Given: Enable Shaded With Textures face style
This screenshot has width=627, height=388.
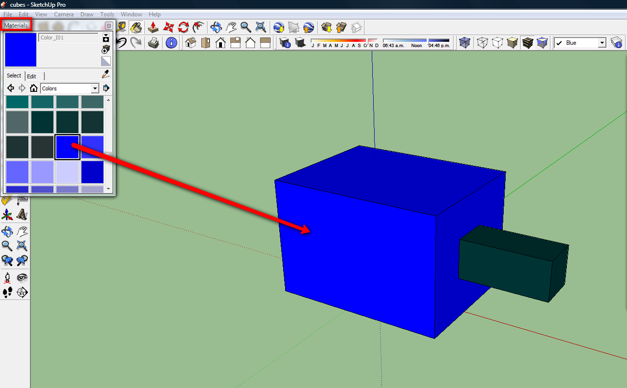Looking at the screenshot, I should tap(527, 43).
